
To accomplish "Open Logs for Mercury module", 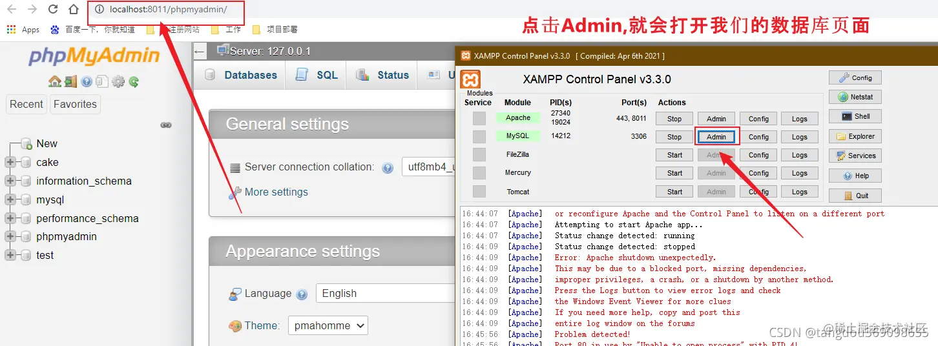I will coord(800,173).
